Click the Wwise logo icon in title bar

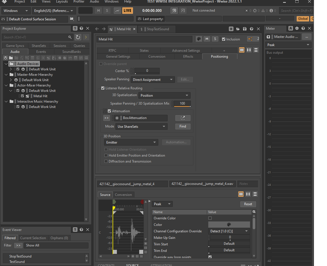click(4, 2)
